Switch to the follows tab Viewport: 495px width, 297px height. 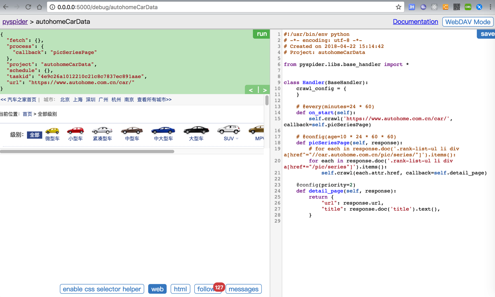coord(206,289)
